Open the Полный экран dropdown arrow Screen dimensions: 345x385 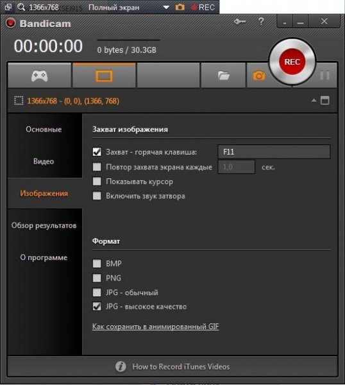coord(166,7)
